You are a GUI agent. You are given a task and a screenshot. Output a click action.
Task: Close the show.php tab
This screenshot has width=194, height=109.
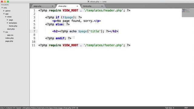(77, 6)
